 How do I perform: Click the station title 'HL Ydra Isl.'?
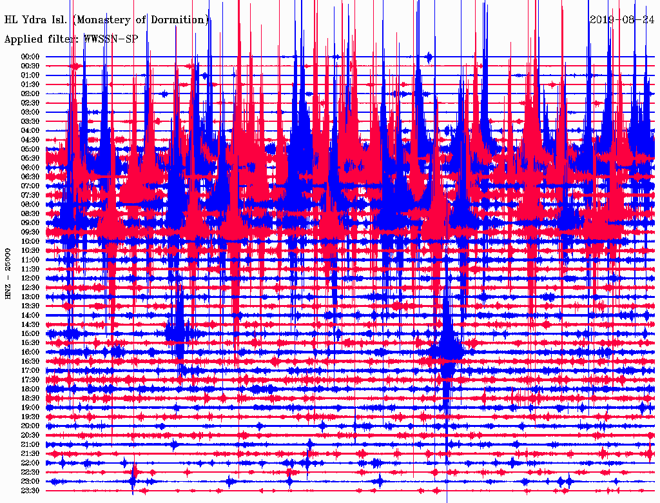click(35, 20)
